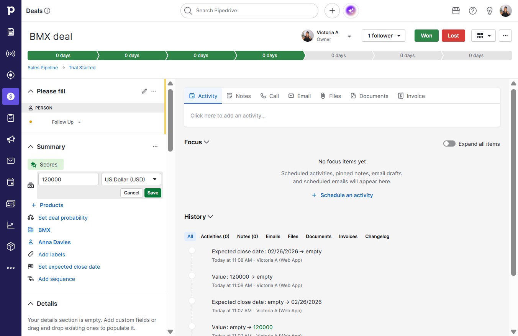Click the Deals info icon
The height and width of the screenshot is (336, 518).
click(x=47, y=11)
